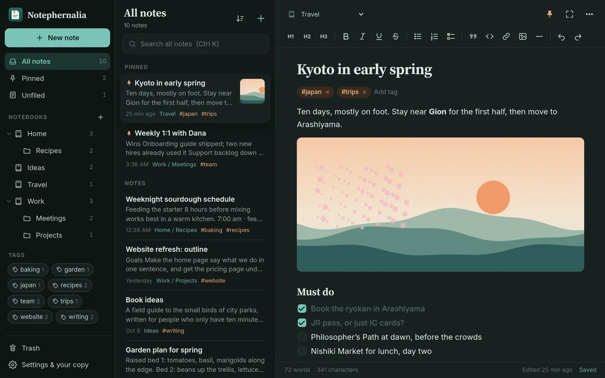
Task: Check 'Nishiki Market for lunch' item
Action: click(x=302, y=352)
